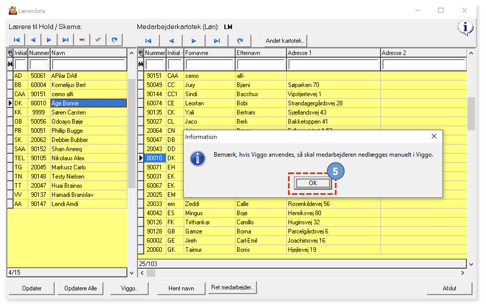Focus the Initial filter field in Lærere table
This screenshot has height=308, width=486.
click(21, 64)
